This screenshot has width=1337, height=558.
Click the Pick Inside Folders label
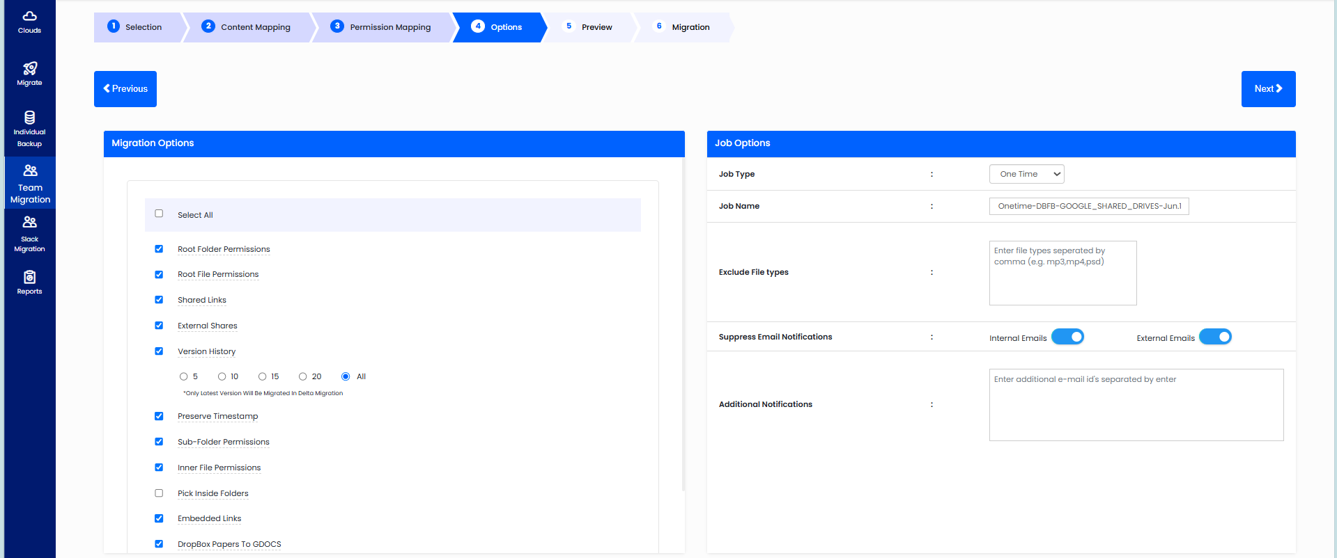point(212,493)
